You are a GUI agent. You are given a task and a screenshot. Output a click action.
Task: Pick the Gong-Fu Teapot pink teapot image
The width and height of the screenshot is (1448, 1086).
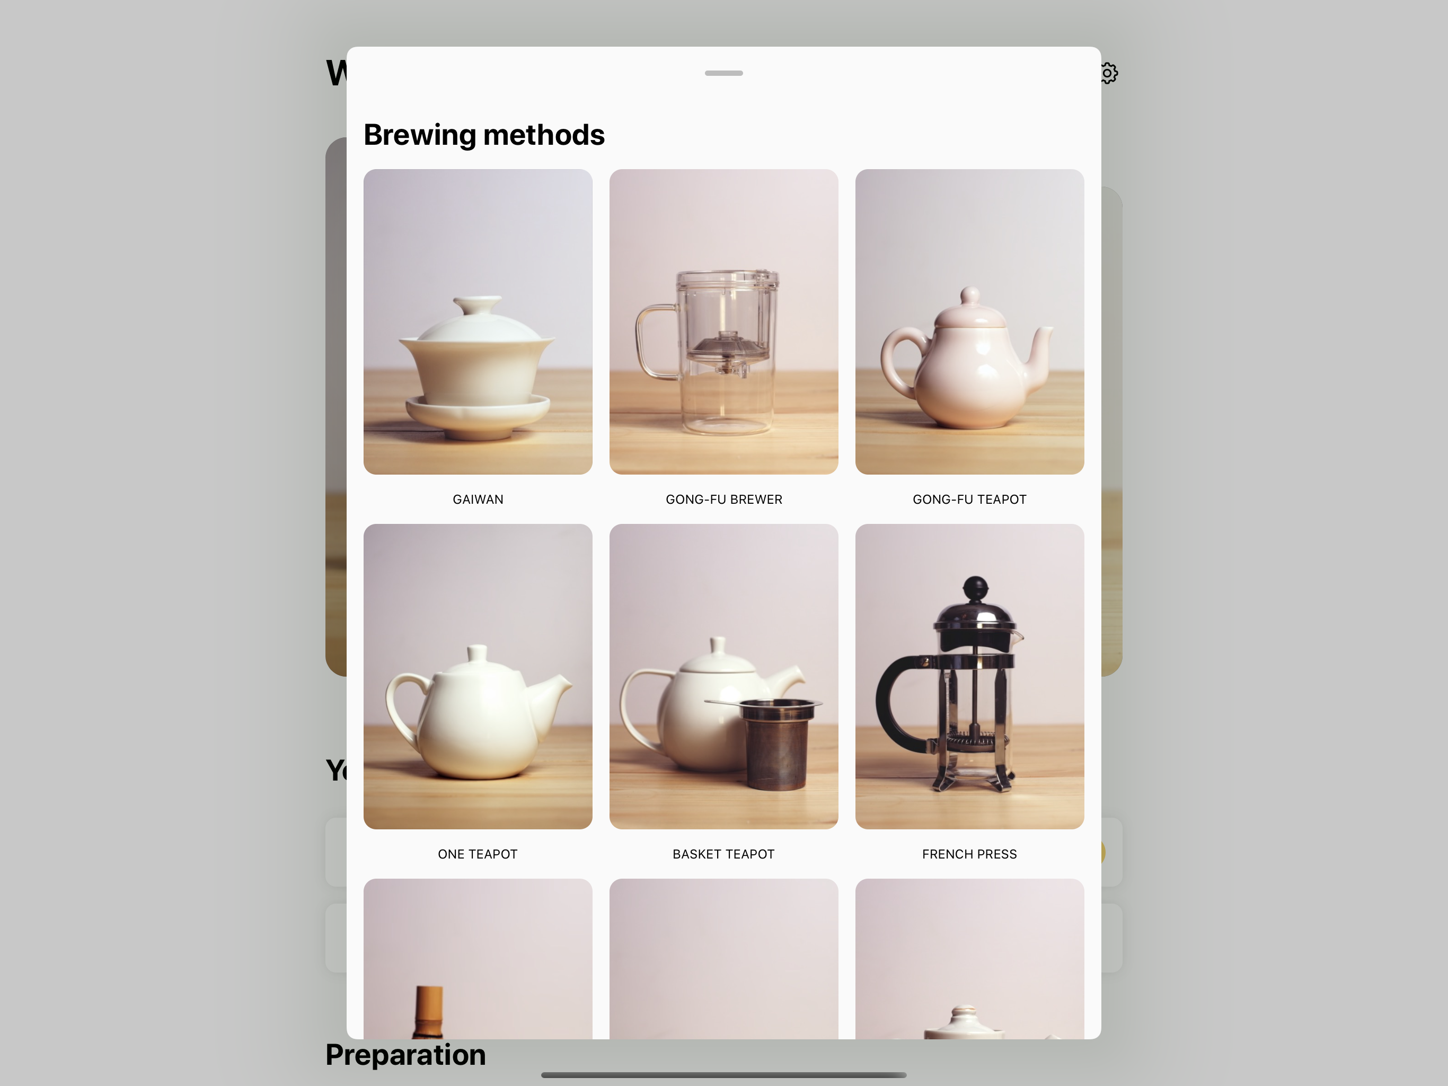point(969,321)
